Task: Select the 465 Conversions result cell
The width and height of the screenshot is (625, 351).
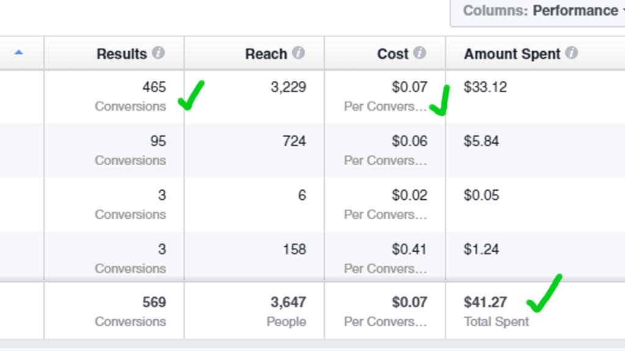Action: tap(114, 97)
